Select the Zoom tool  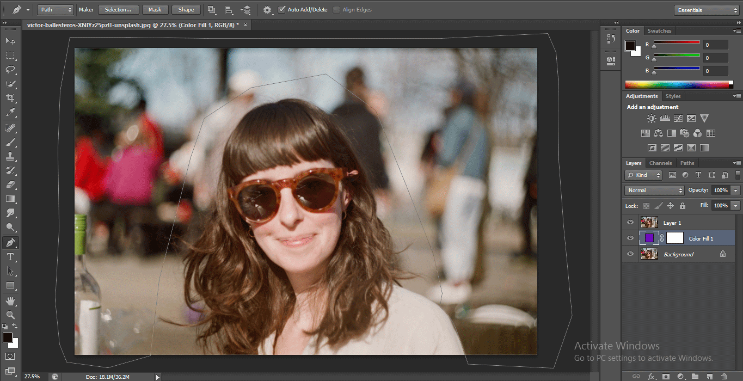pos(10,315)
